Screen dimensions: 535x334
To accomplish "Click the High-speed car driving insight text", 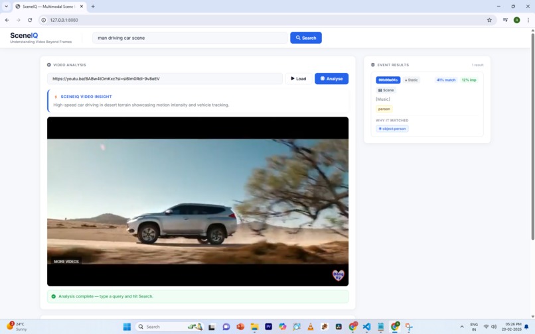I will (141, 105).
